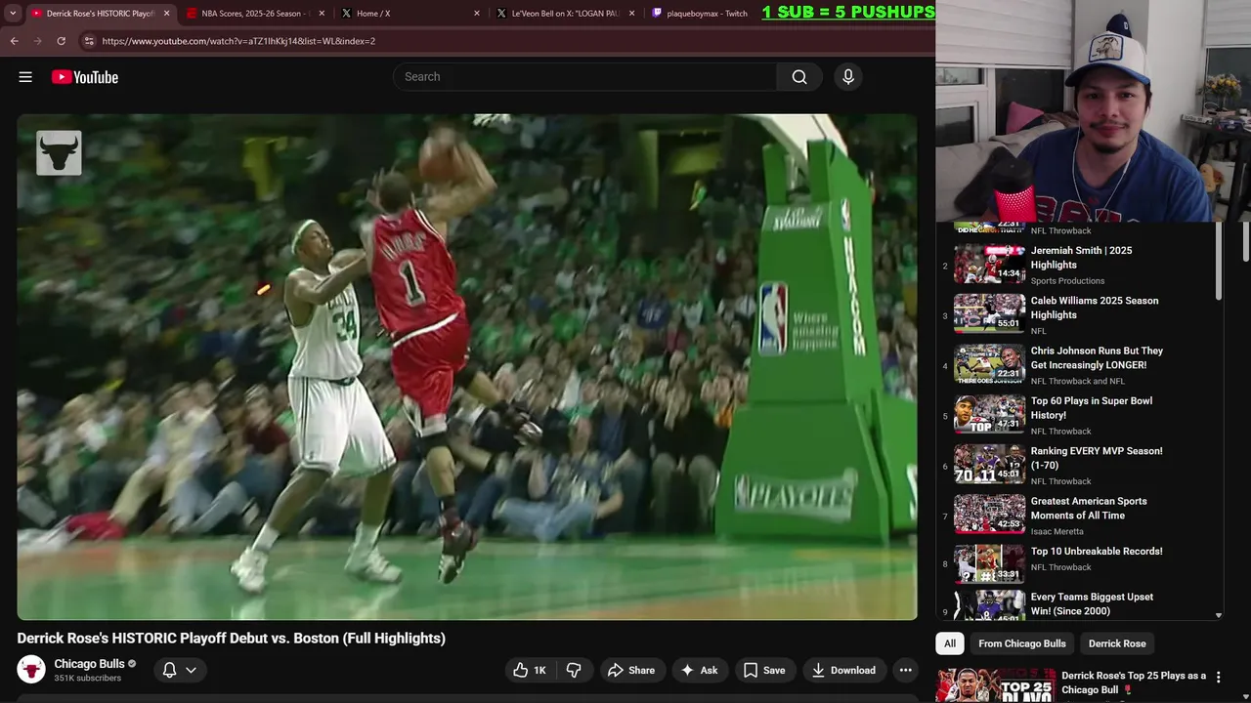
Task: Close the Le'Veon Bell on X tab
Action: 631,14
